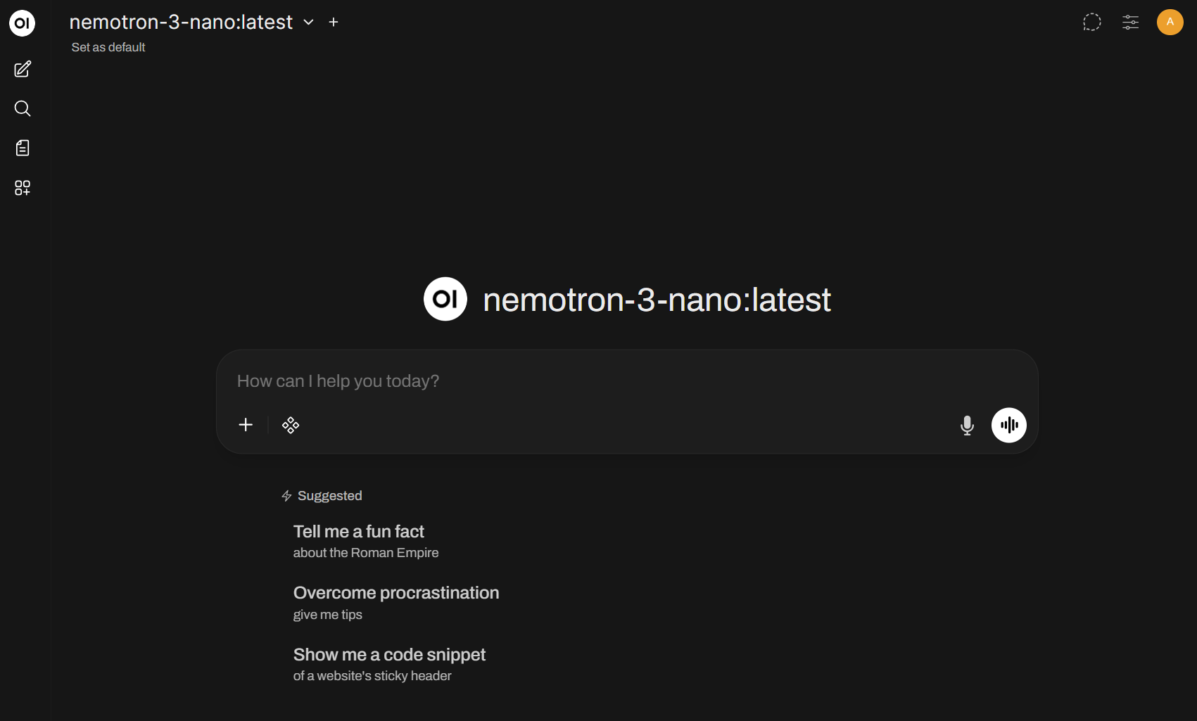Screen dimensions: 1197x721
Task: Open the Notes section from the sidebar
Action: point(22,148)
